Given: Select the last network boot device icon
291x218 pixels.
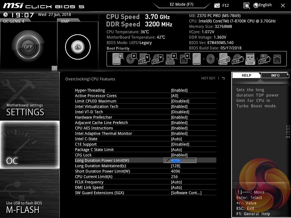Looking at the screenshot, I should point(277,59).
